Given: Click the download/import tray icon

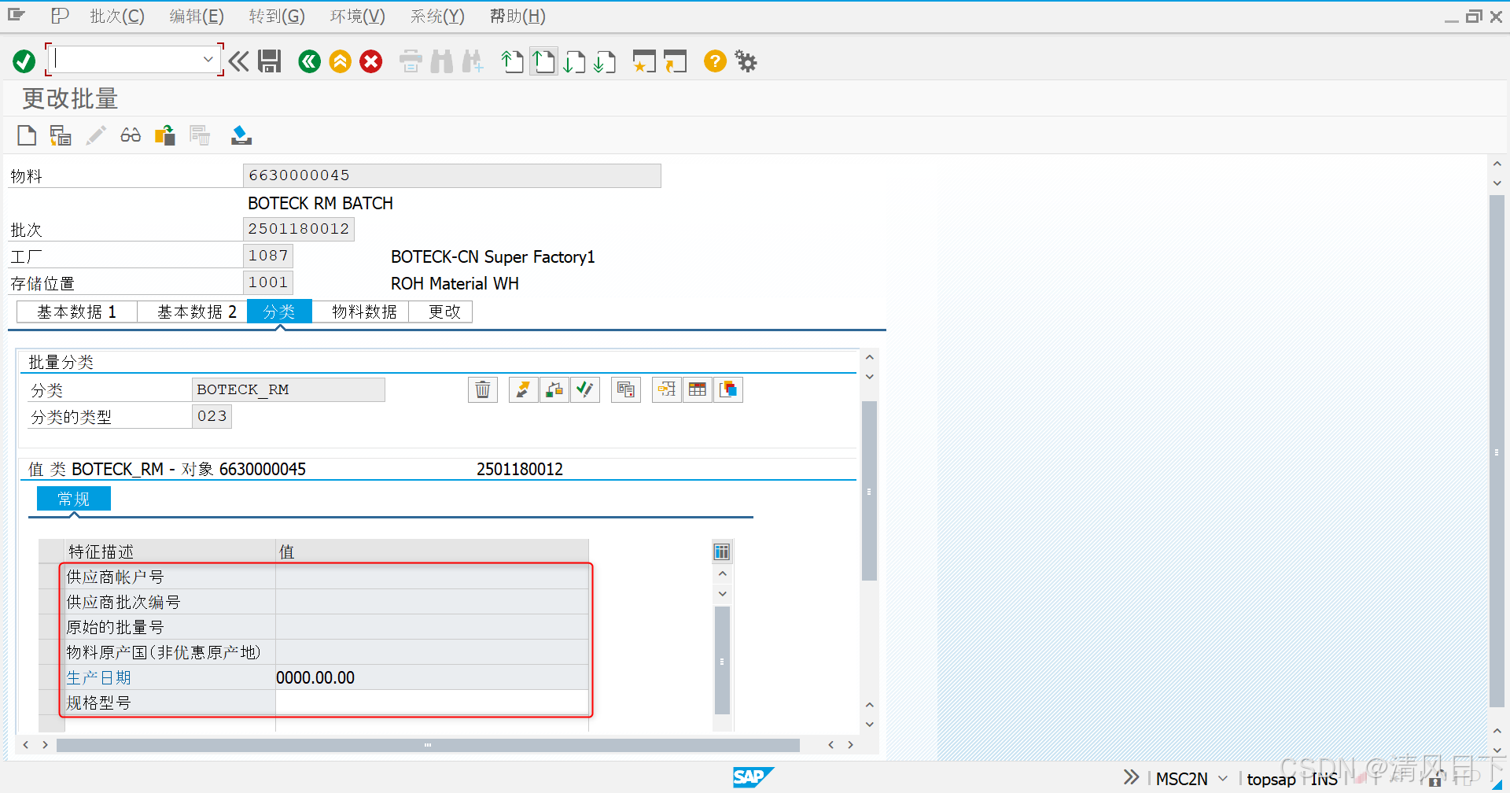Looking at the screenshot, I should click(x=241, y=135).
